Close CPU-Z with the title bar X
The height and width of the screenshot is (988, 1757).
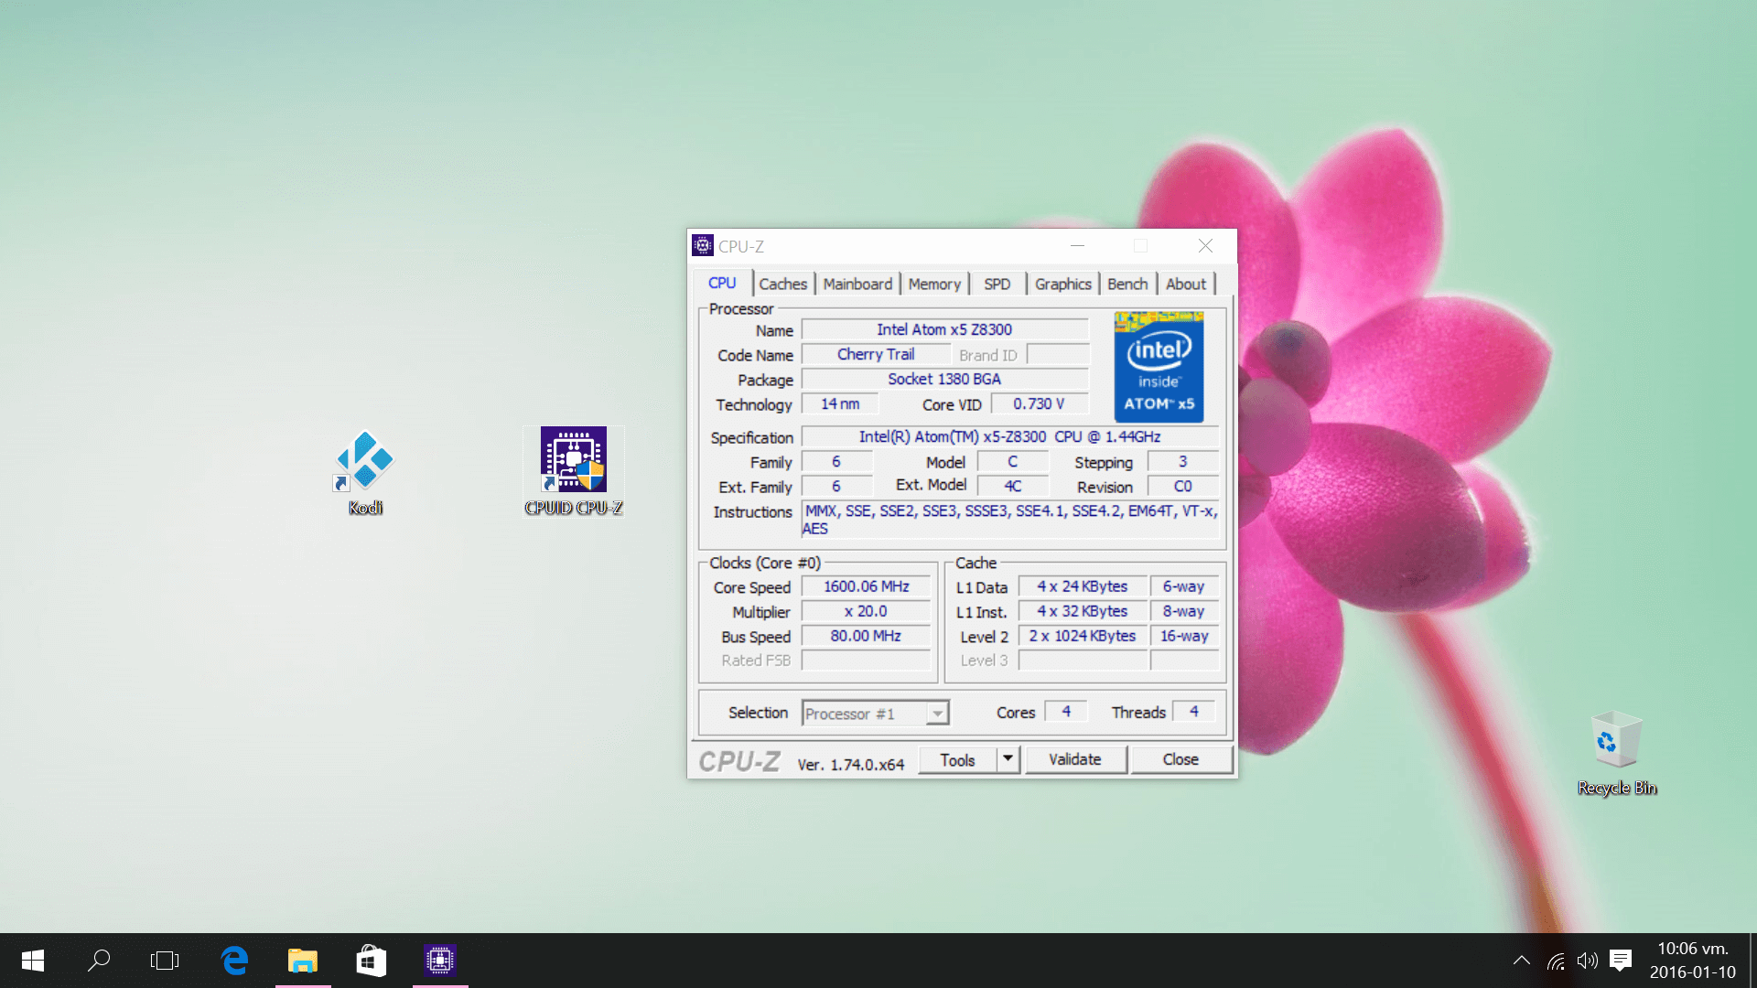click(1205, 245)
